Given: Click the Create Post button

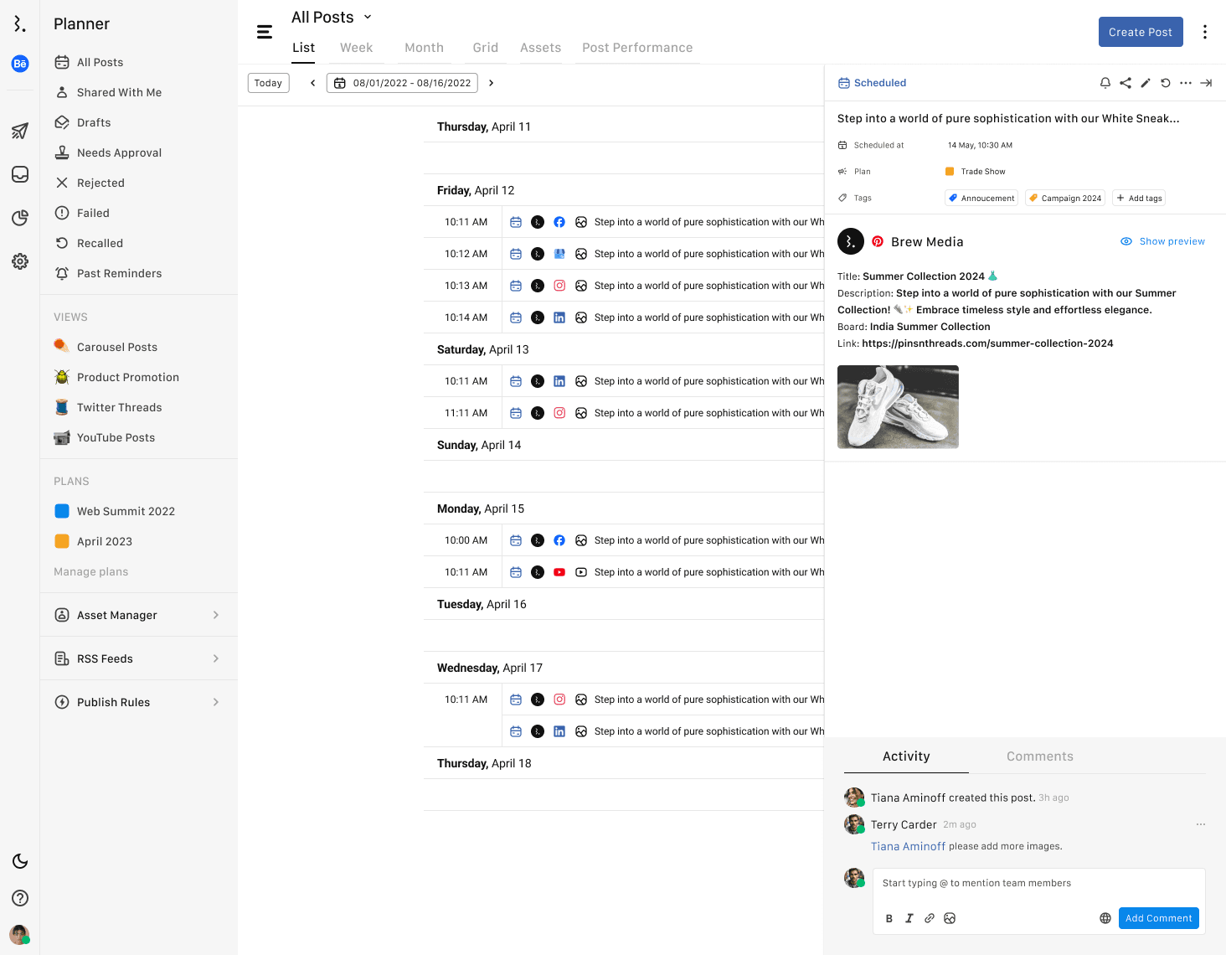Looking at the screenshot, I should point(1140,32).
